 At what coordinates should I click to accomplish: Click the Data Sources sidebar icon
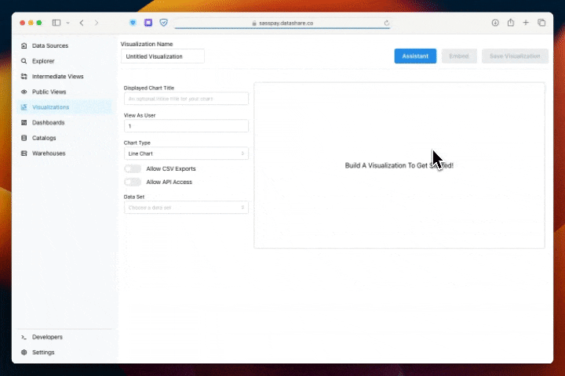click(24, 45)
